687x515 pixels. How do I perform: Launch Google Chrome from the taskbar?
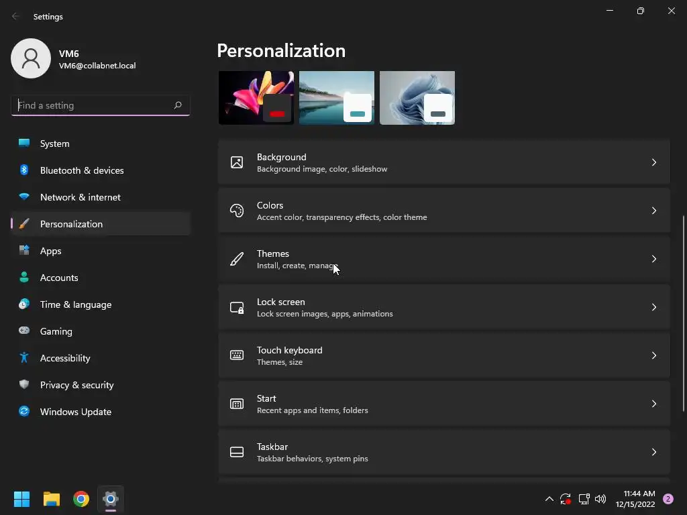click(x=81, y=499)
